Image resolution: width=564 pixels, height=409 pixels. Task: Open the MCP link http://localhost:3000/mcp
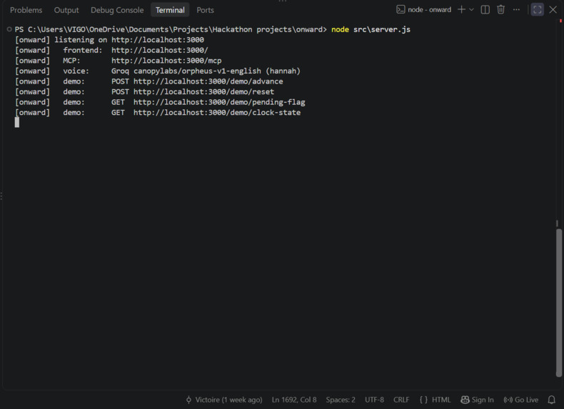coord(166,61)
